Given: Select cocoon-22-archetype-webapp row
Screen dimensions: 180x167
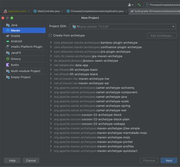Looking at the screenshot, I should pyautogui.click(x=113, y=124).
